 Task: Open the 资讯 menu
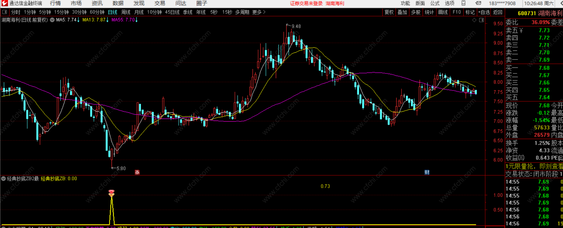pos(97,3)
